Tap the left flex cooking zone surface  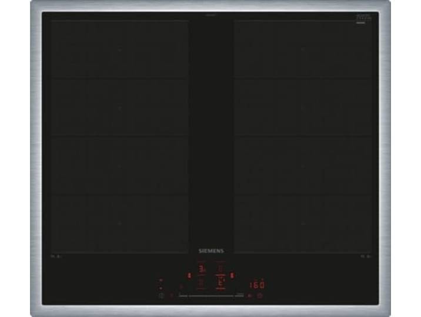pos(120,136)
